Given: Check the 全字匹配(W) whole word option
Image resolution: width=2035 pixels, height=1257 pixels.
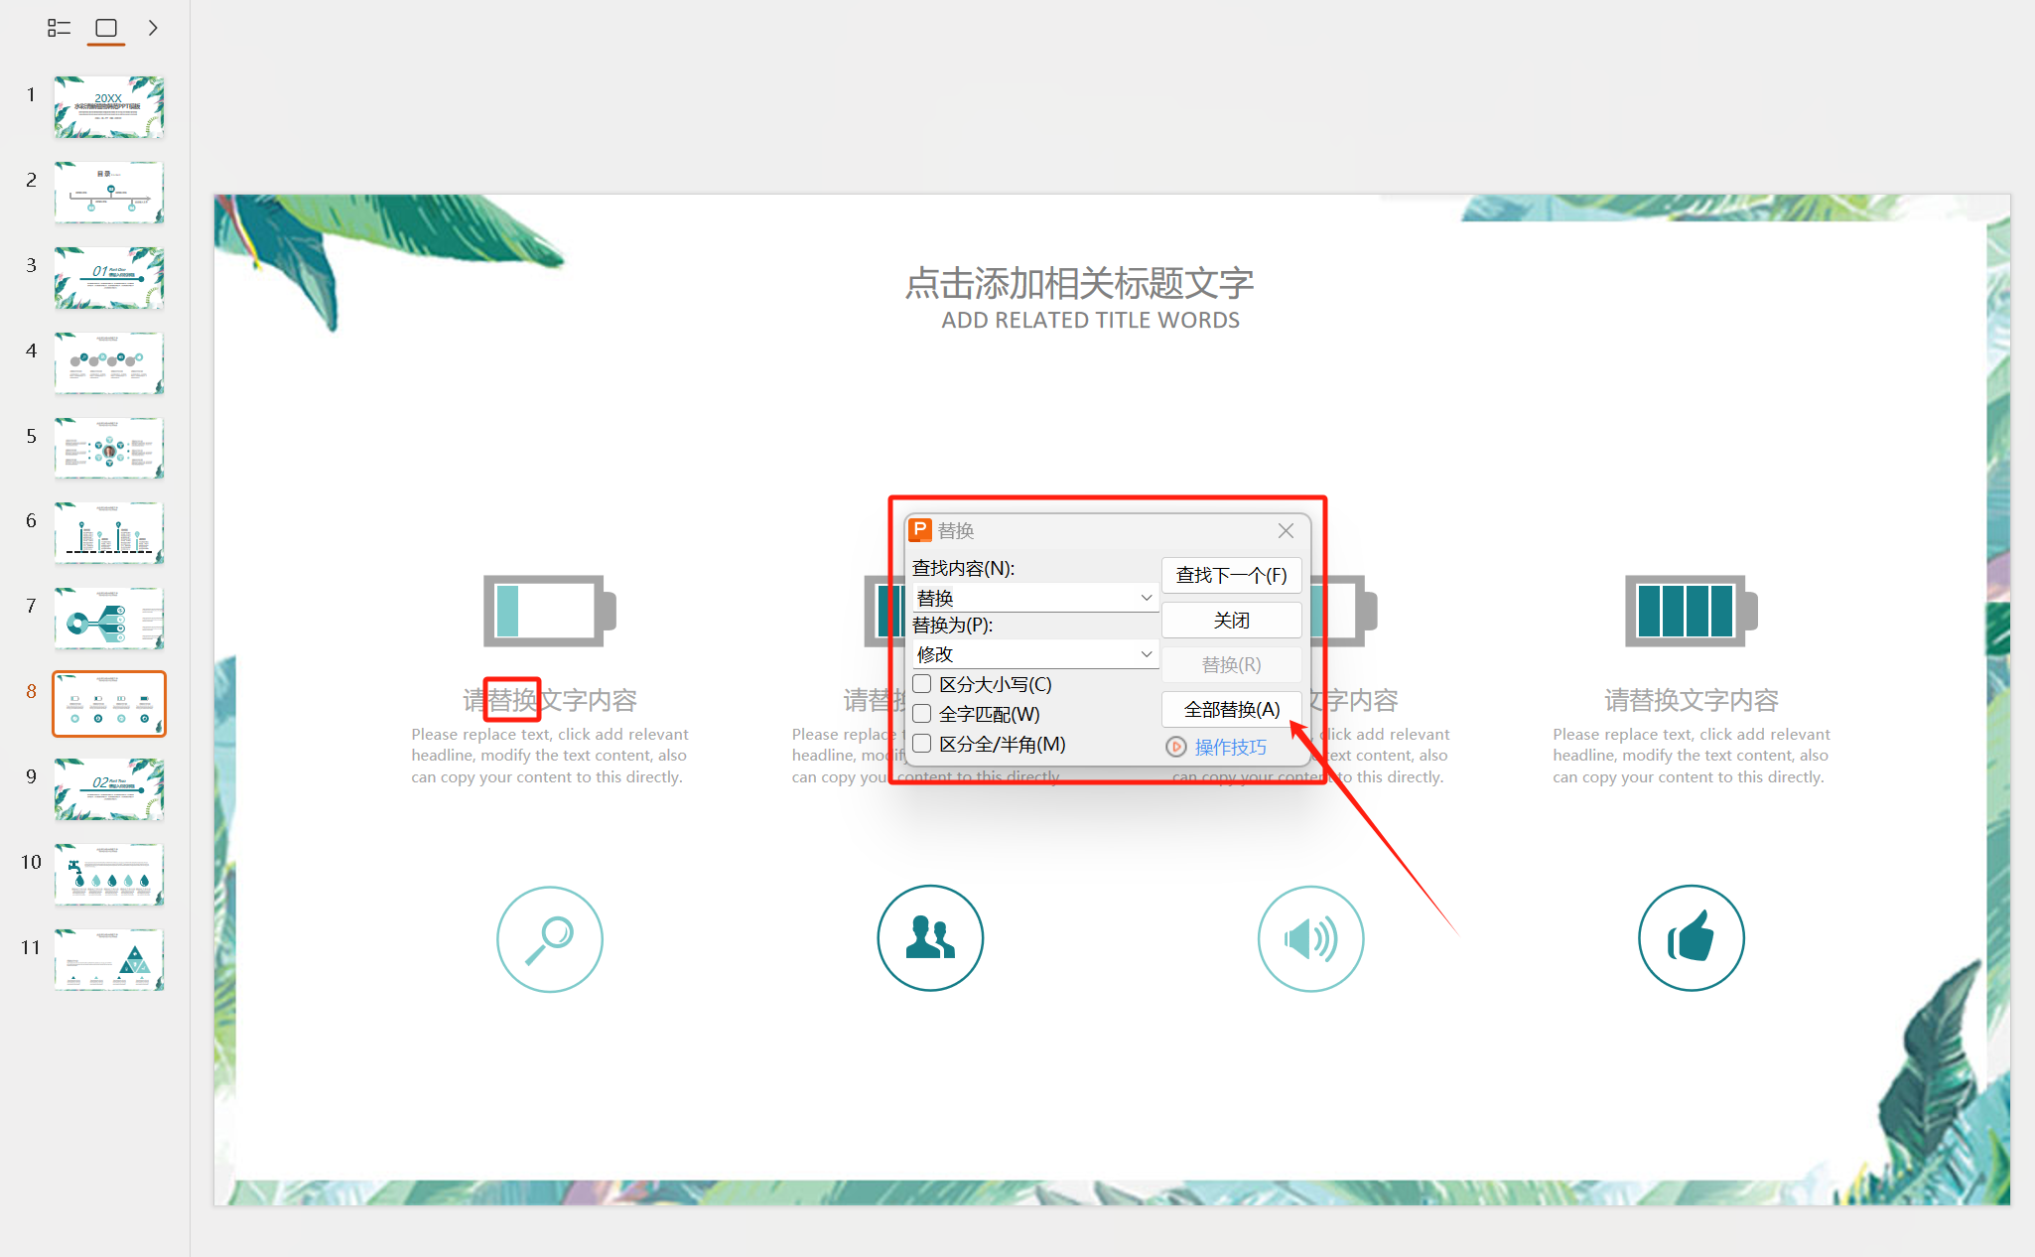Looking at the screenshot, I should 921,713.
